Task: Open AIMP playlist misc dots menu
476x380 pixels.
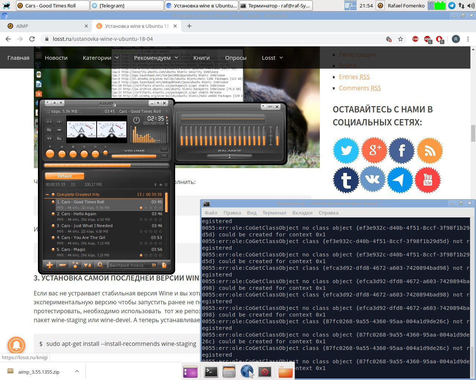Action: 75,265
